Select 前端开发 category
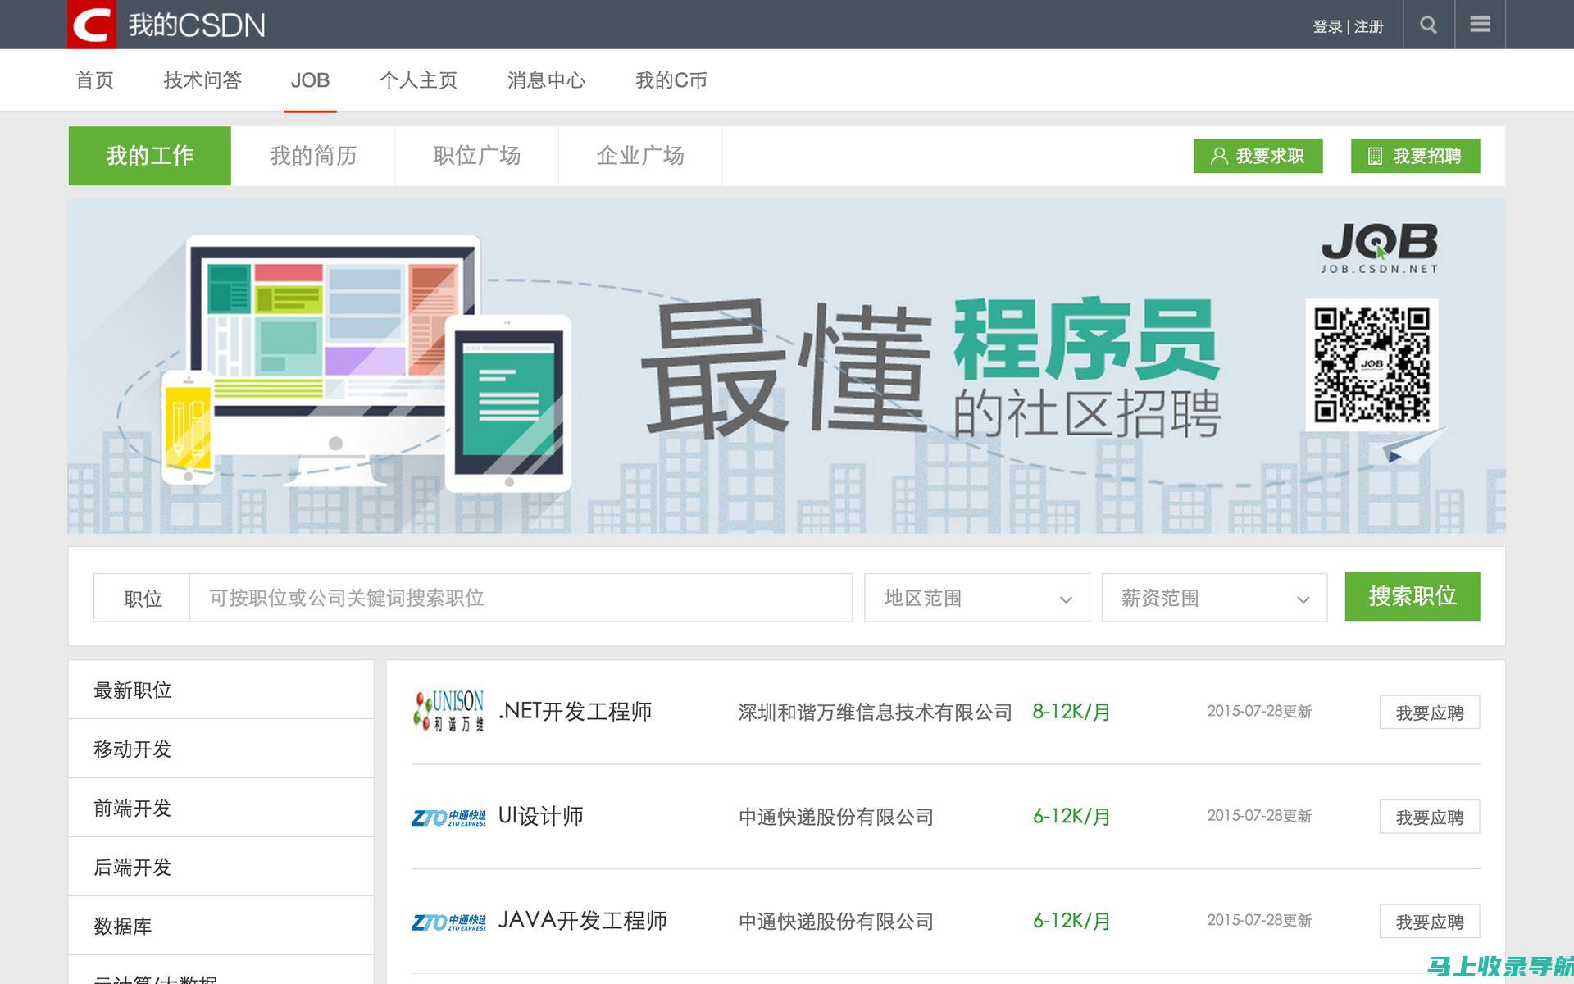The height and width of the screenshot is (984, 1574). (x=221, y=808)
